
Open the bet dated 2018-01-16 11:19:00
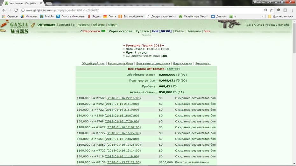point(122,156)
